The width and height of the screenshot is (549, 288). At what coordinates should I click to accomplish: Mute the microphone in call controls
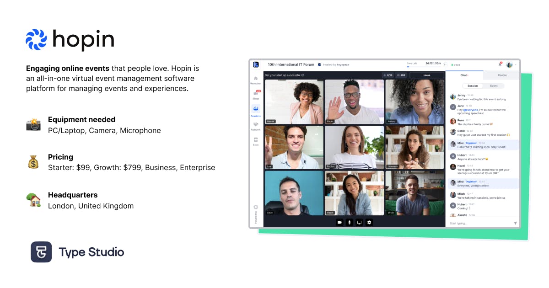350,222
